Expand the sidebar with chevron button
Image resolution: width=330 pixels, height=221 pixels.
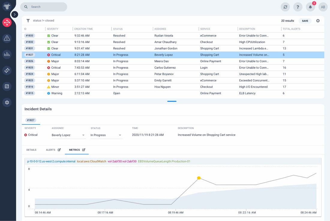14,14
